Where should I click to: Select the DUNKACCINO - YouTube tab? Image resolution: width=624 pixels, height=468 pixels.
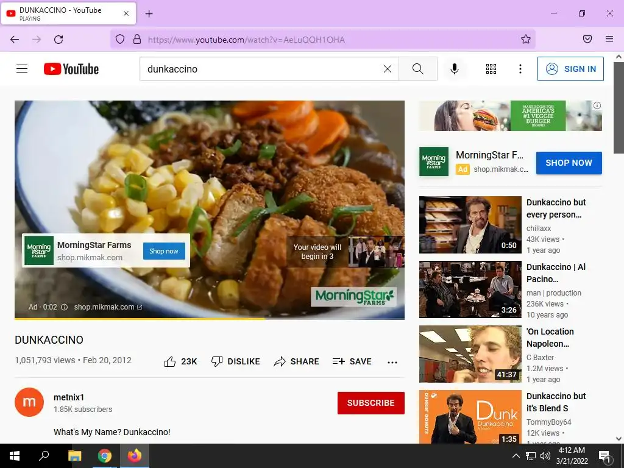pyautogui.click(x=68, y=13)
